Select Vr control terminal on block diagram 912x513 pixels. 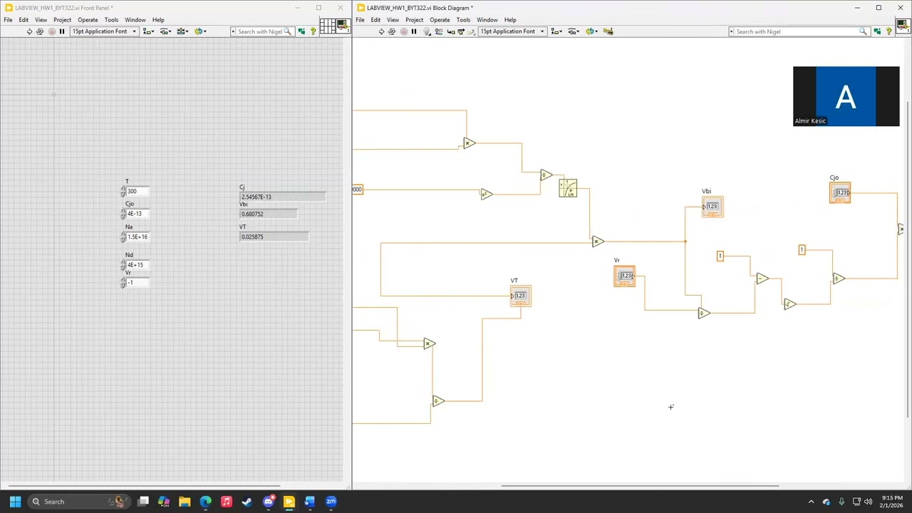pos(624,276)
